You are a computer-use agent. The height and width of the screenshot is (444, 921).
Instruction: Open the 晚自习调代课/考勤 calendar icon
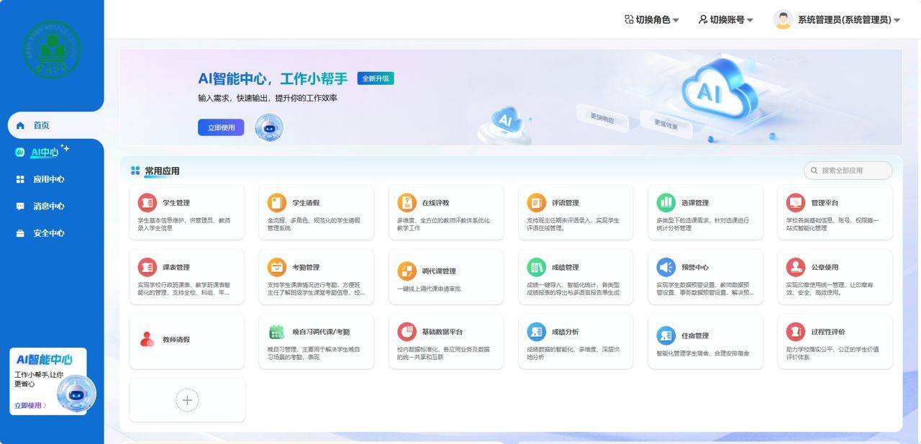[x=277, y=332]
